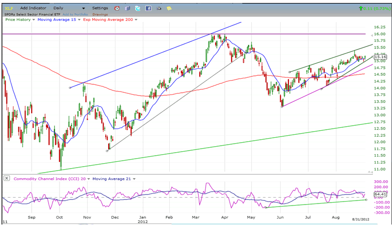Open Commodity Channel Index 20 dropdown
Viewport: 392px width, 229px height.
[89, 179]
